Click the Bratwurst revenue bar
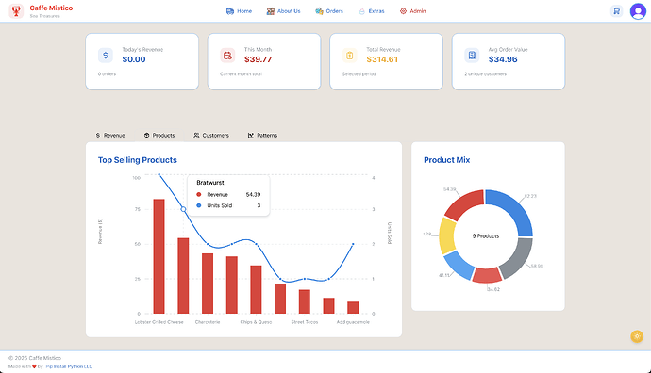Screen dimensions: 651x373 tap(183, 276)
